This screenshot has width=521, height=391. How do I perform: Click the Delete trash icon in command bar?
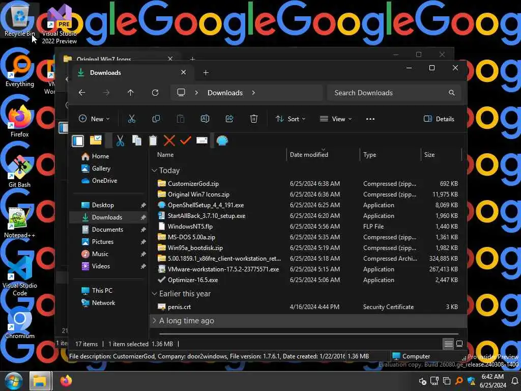(253, 119)
